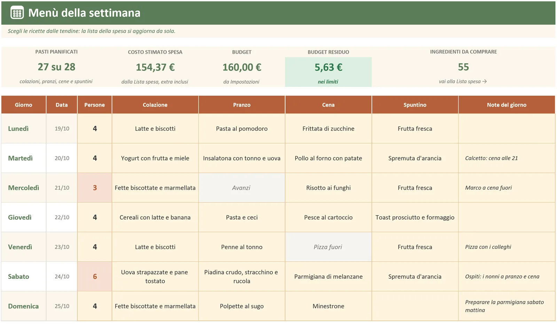The height and width of the screenshot is (325, 557).
Task: Select the 'Colazione' column header
Action: click(x=155, y=105)
